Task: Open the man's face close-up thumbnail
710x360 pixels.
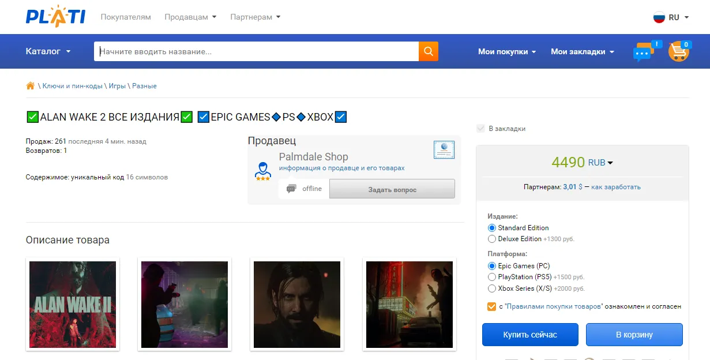Action: (297, 304)
